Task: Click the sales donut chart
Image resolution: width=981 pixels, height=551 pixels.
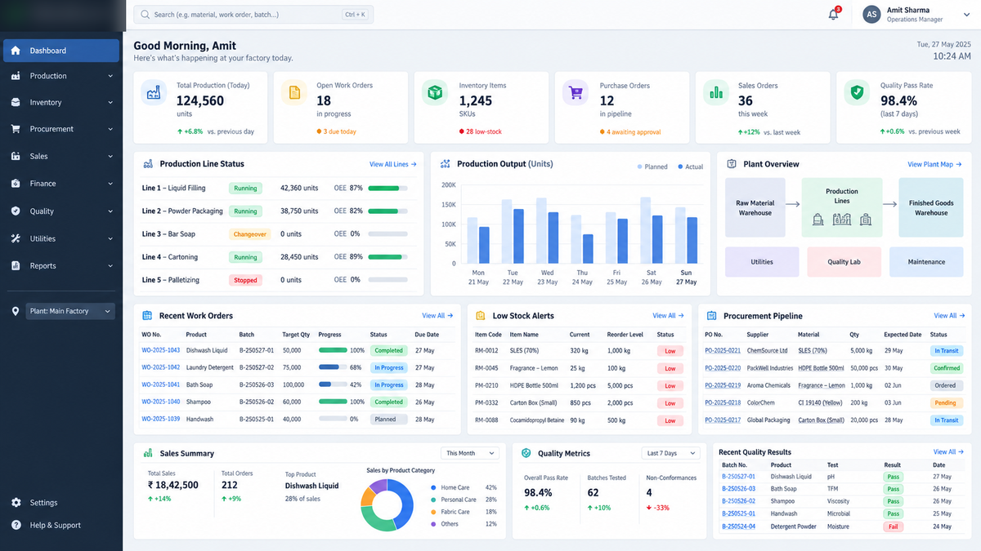Action: click(x=387, y=504)
